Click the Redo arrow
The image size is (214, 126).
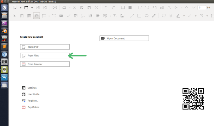click(113, 7)
